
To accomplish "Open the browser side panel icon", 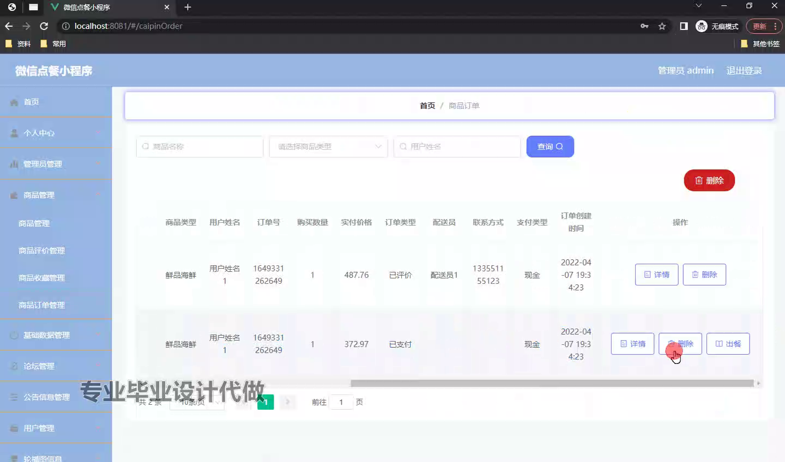I will point(684,26).
